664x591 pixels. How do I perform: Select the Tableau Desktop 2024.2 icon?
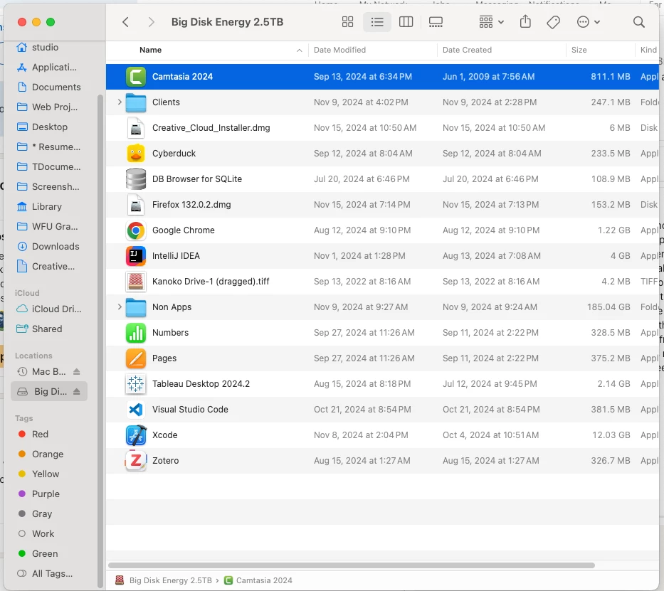(136, 384)
